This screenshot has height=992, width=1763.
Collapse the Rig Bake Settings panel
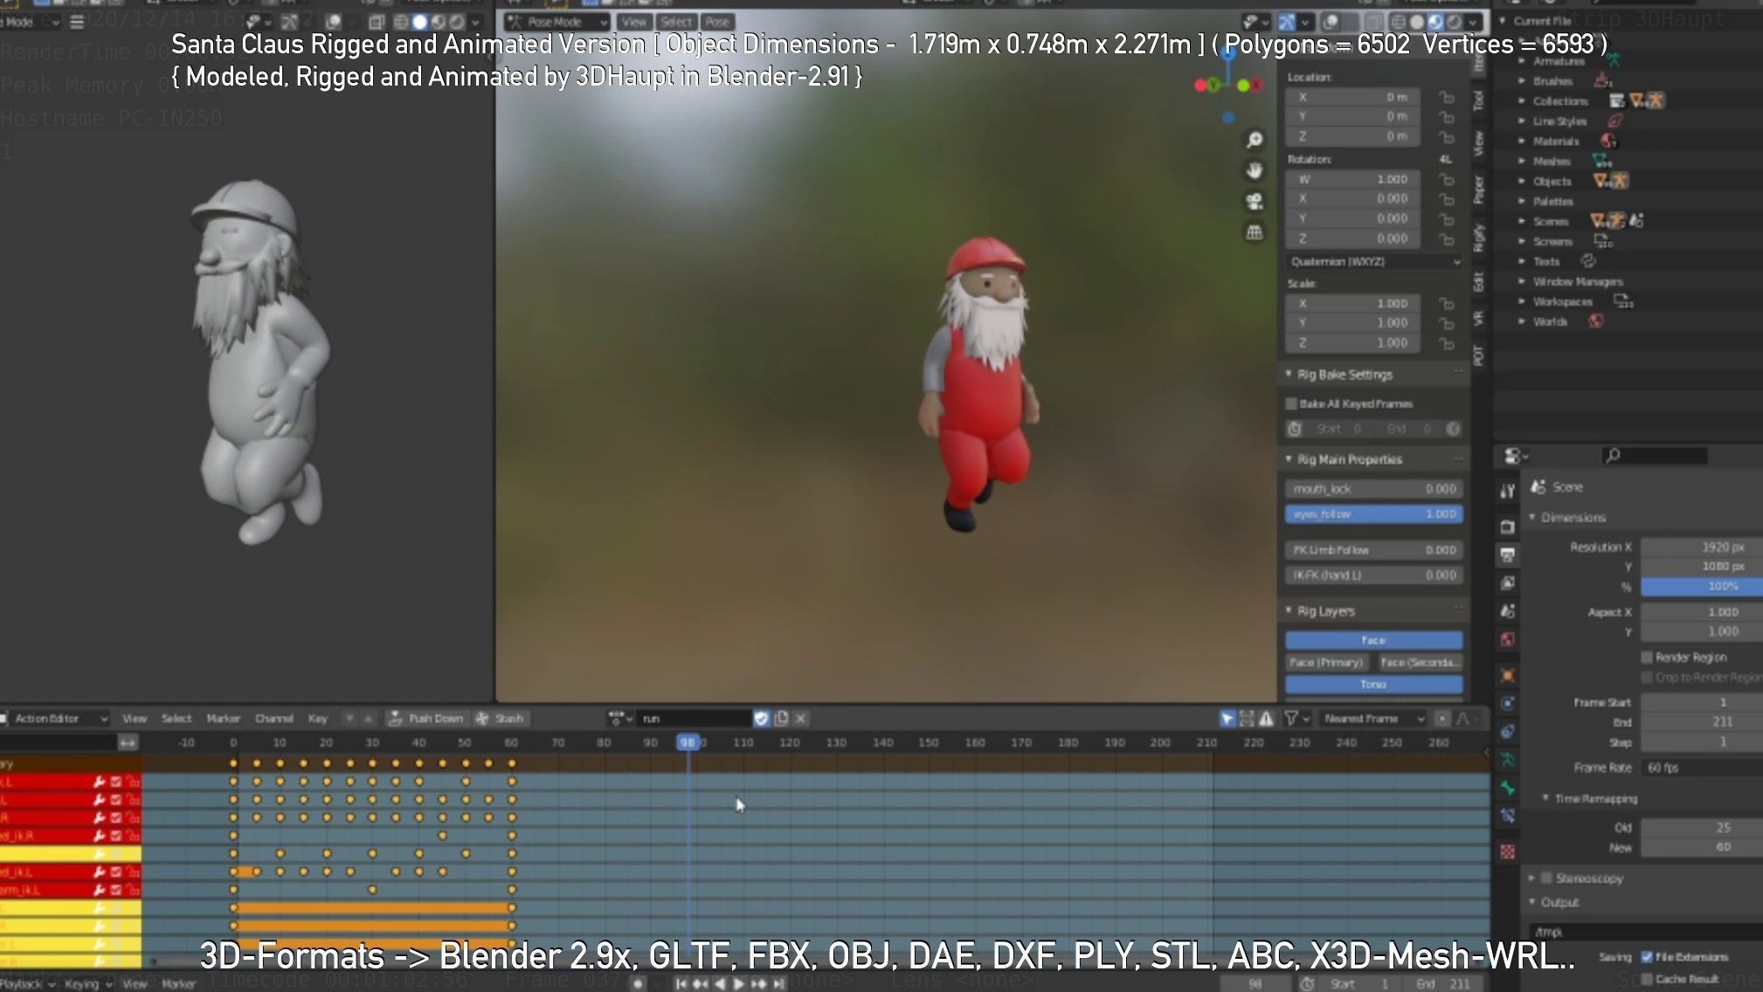click(1289, 374)
